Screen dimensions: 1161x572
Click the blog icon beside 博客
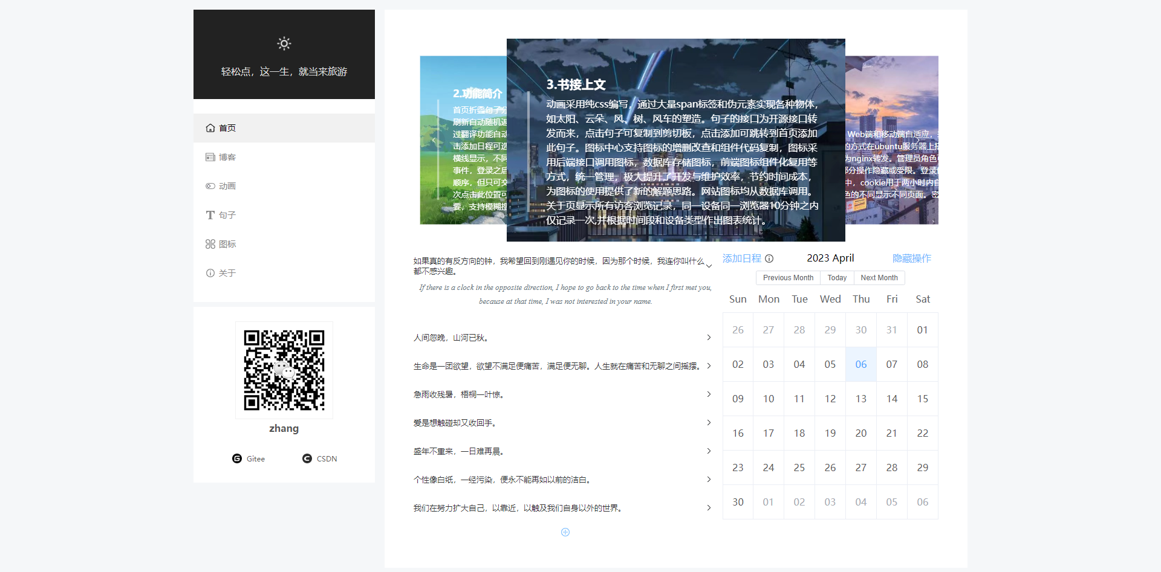tap(210, 157)
